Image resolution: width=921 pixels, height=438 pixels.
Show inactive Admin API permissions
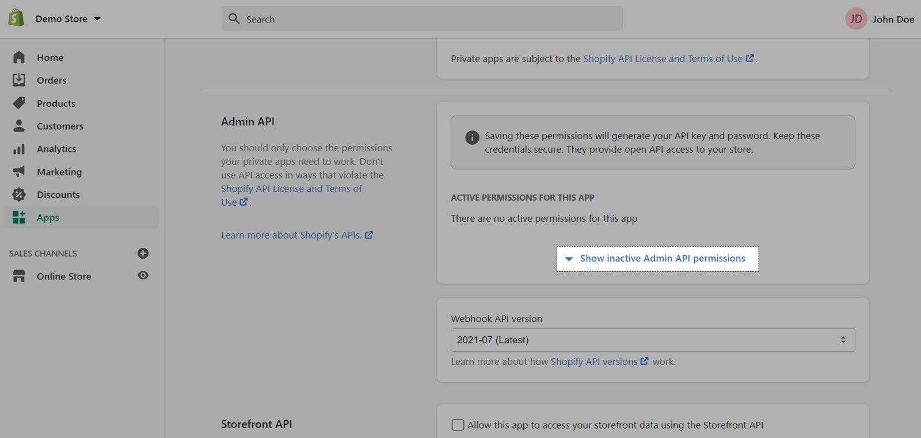(657, 259)
